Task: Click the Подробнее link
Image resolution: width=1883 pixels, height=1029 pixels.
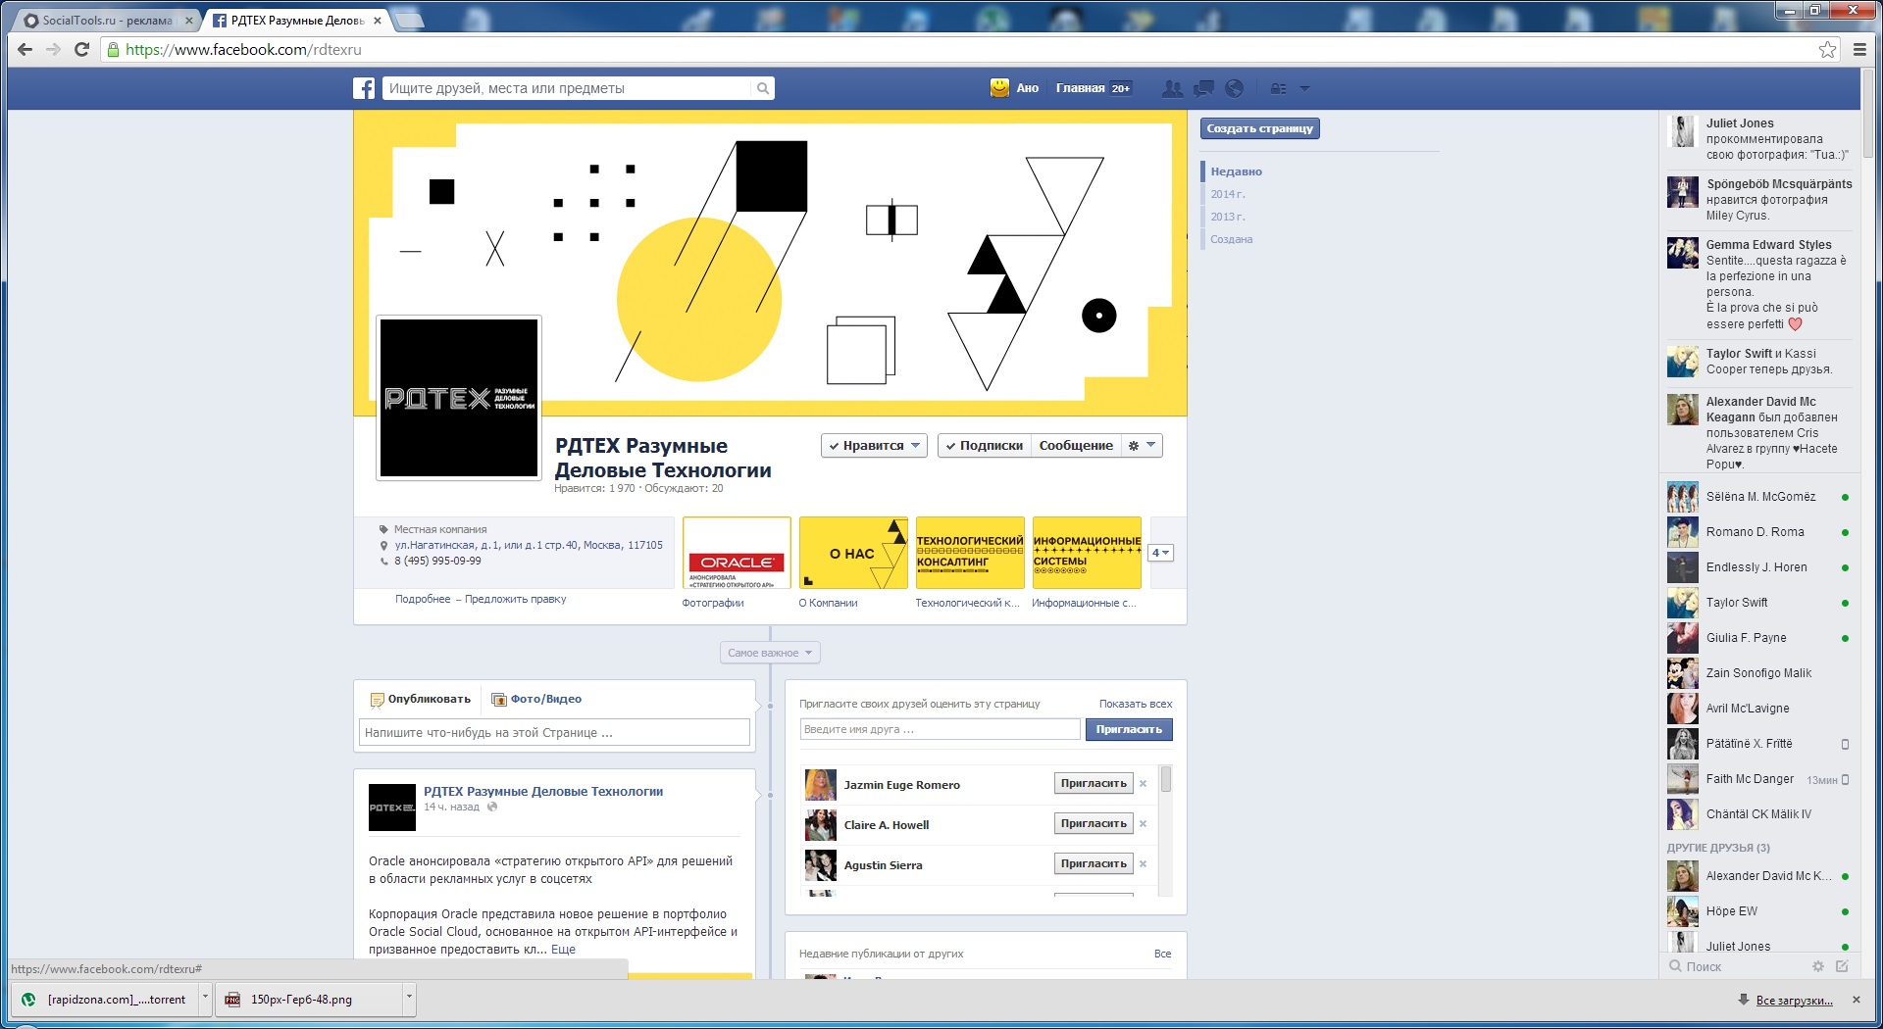Action: click(x=423, y=599)
